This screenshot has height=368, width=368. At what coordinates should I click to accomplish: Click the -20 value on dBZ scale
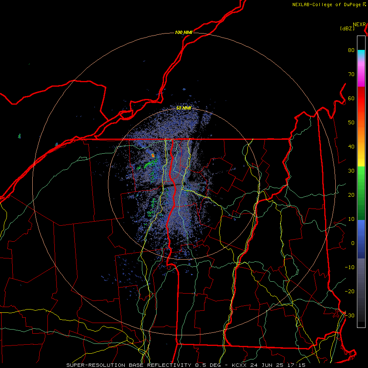[x=350, y=291]
